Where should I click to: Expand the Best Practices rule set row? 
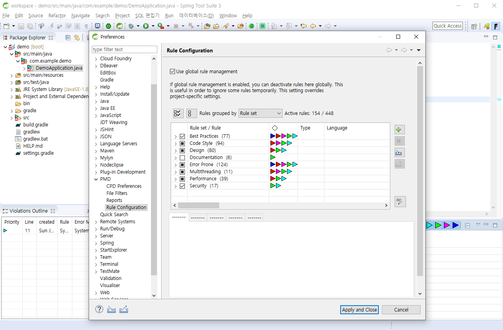175,136
